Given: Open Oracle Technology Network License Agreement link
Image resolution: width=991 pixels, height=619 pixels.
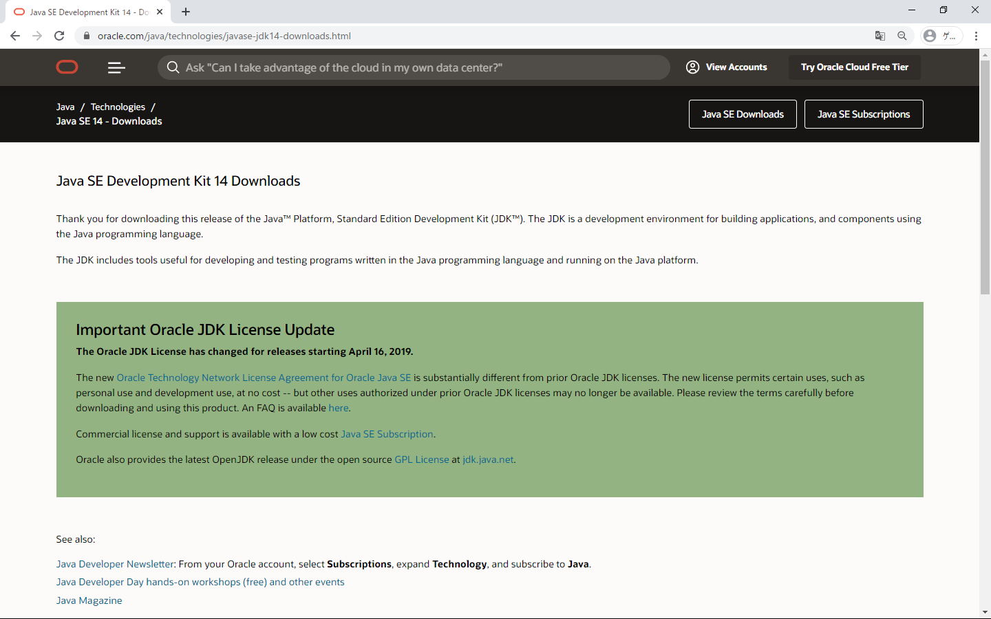Looking at the screenshot, I should tap(264, 378).
